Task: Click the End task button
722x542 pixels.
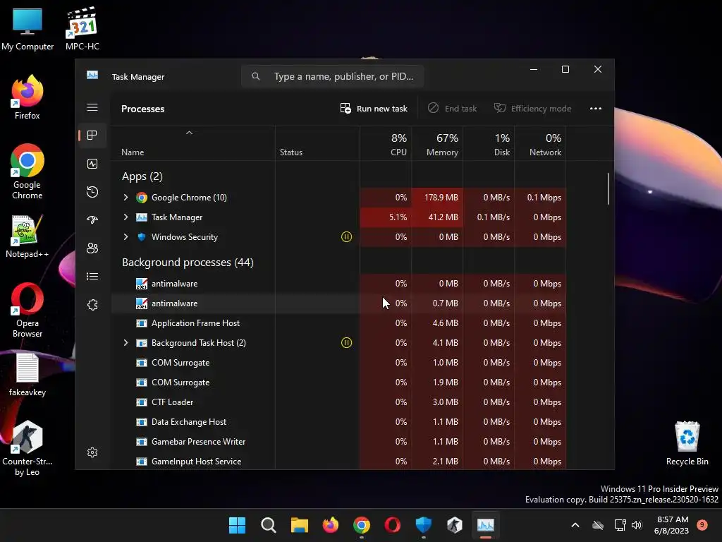Action: coord(452,109)
